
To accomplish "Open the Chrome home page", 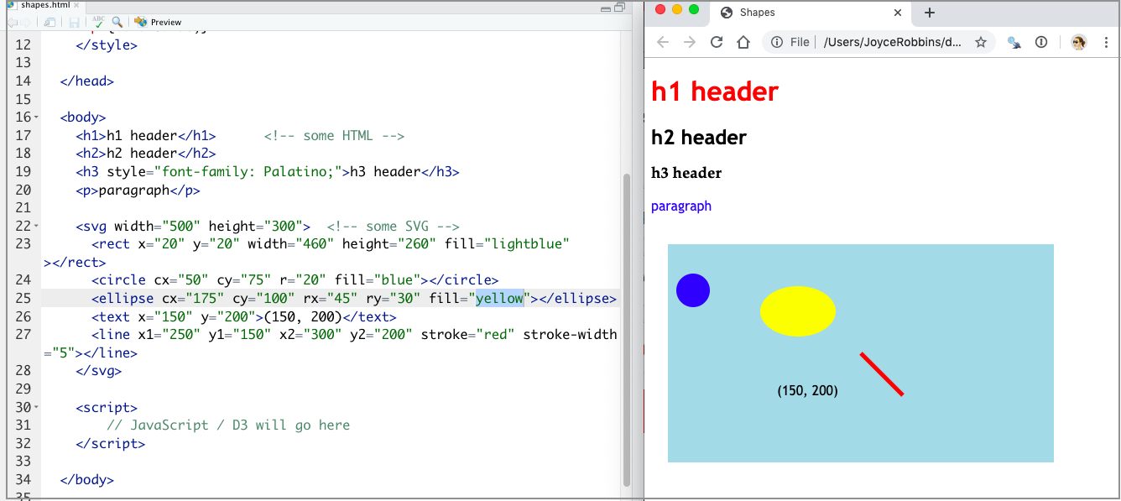I will click(743, 42).
